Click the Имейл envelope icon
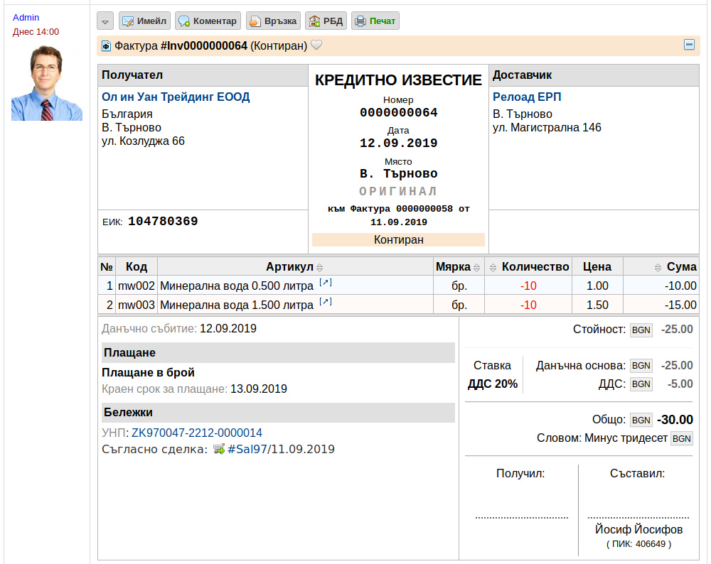The height and width of the screenshot is (564, 711). click(x=128, y=21)
